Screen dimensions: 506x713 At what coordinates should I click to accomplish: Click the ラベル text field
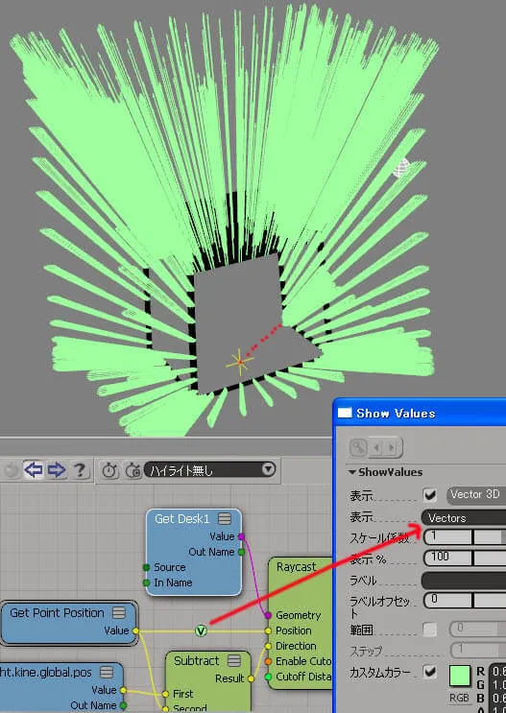463,581
